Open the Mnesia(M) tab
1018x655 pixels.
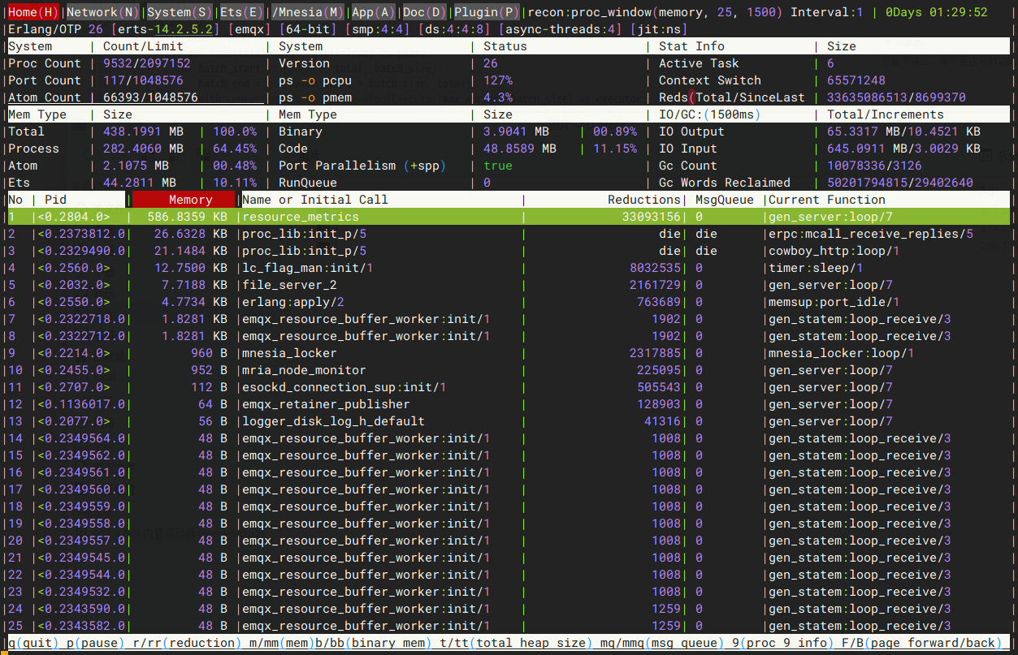(309, 12)
